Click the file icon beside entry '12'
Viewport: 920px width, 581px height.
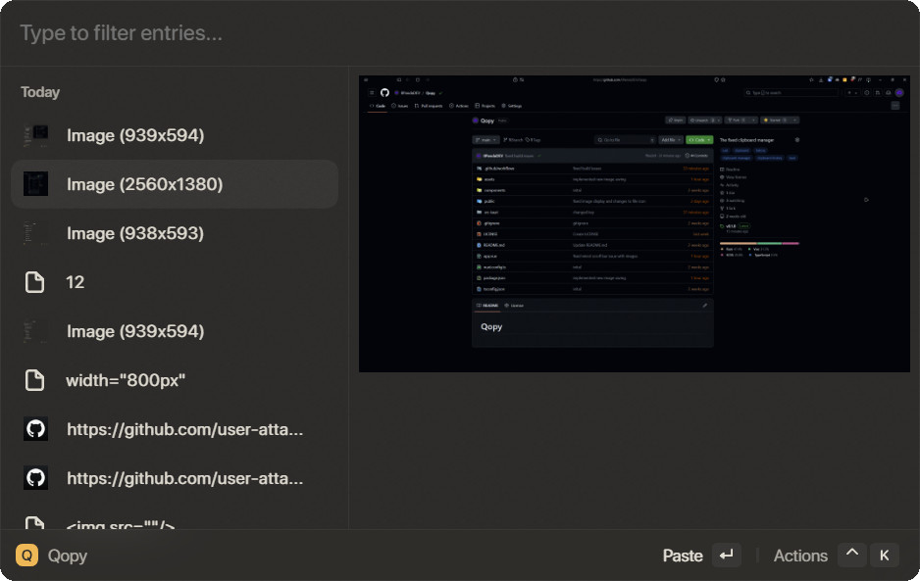[34, 282]
